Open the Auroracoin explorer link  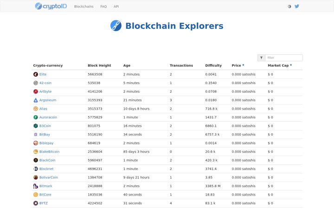(x=48, y=118)
